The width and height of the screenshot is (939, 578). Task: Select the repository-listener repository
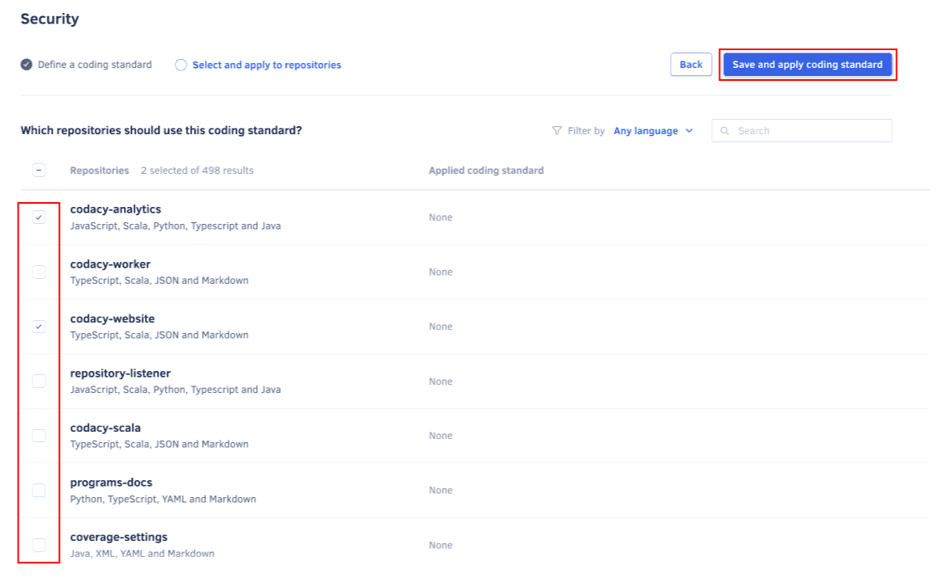(38, 381)
